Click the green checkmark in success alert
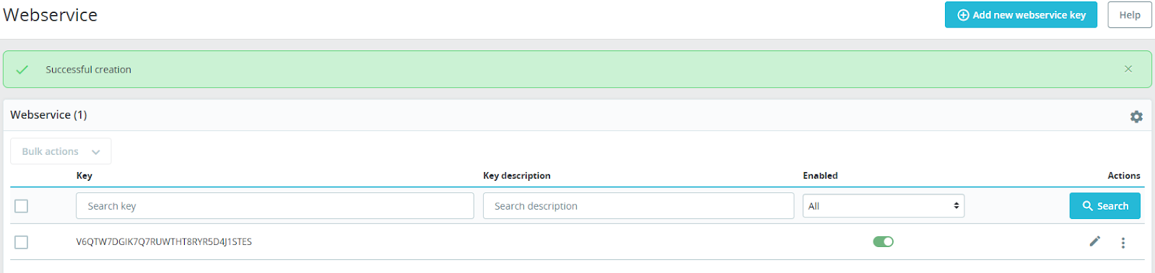The width and height of the screenshot is (1155, 273). pos(22,70)
